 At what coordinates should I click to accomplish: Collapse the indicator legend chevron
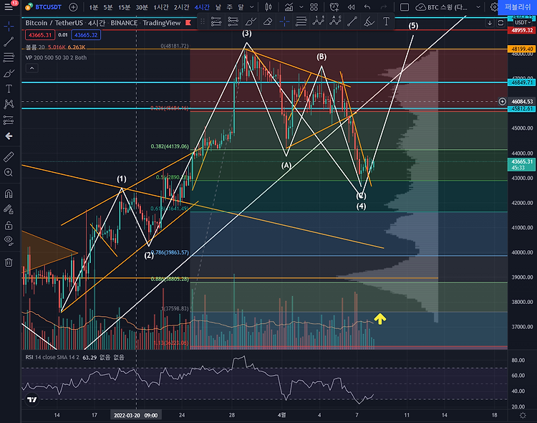[32, 68]
